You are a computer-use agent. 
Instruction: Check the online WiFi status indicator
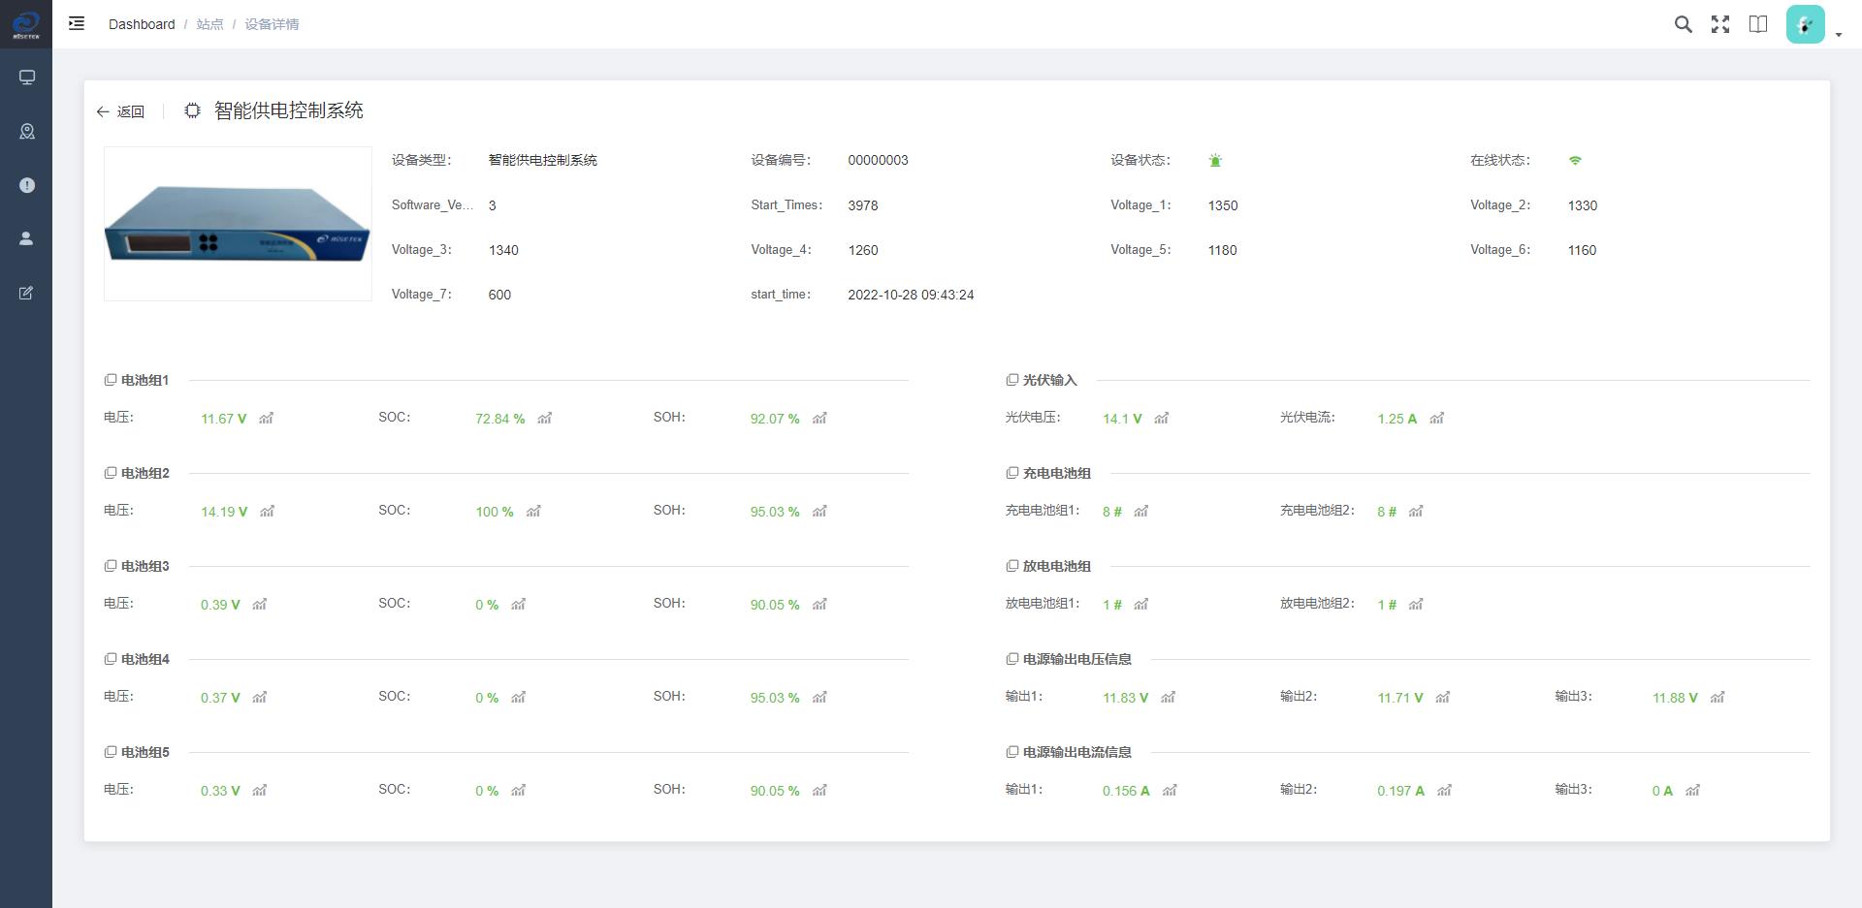click(1575, 160)
